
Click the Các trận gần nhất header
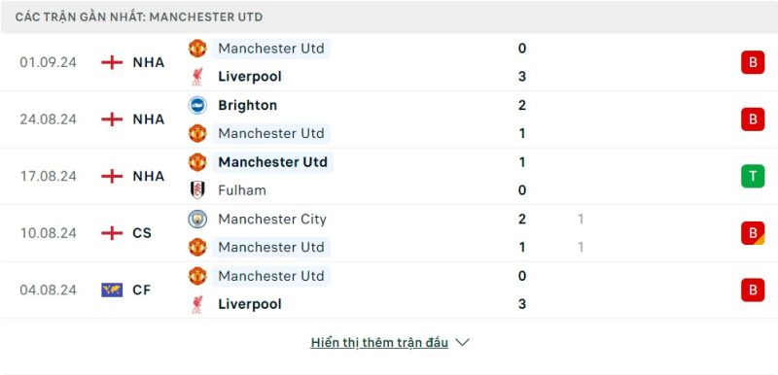point(139,17)
